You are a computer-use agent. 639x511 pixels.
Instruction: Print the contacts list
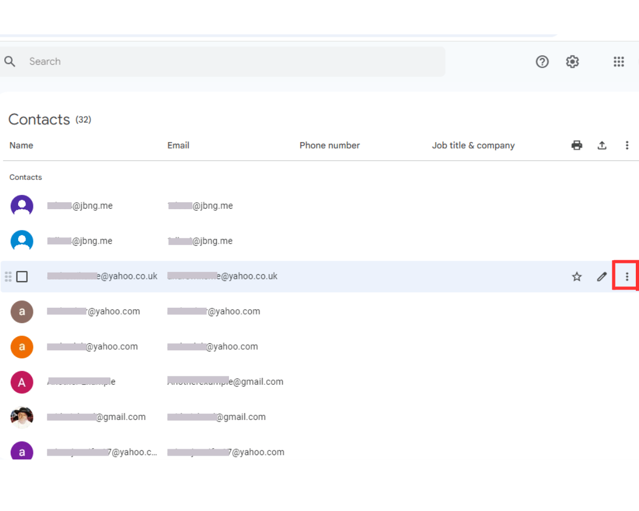pos(577,145)
